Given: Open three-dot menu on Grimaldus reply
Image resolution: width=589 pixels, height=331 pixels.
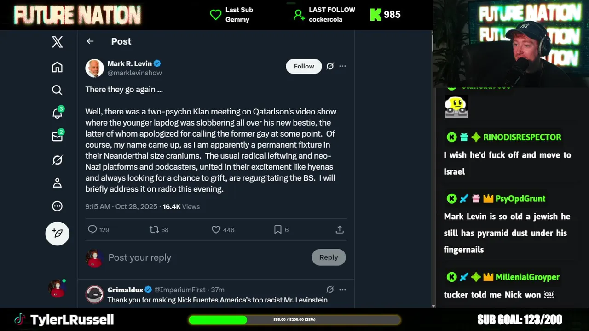Looking at the screenshot, I should (x=342, y=290).
